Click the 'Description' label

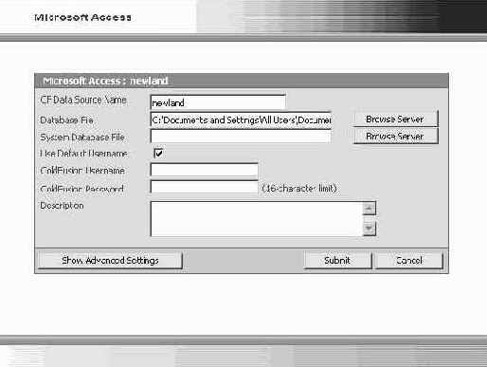tap(62, 206)
